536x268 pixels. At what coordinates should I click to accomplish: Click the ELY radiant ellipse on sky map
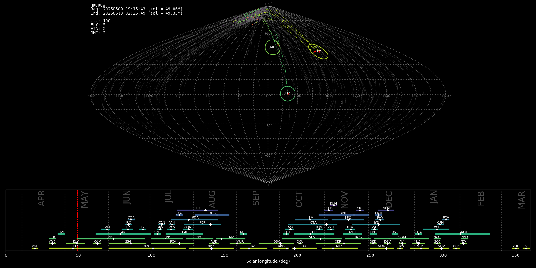click(x=318, y=52)
